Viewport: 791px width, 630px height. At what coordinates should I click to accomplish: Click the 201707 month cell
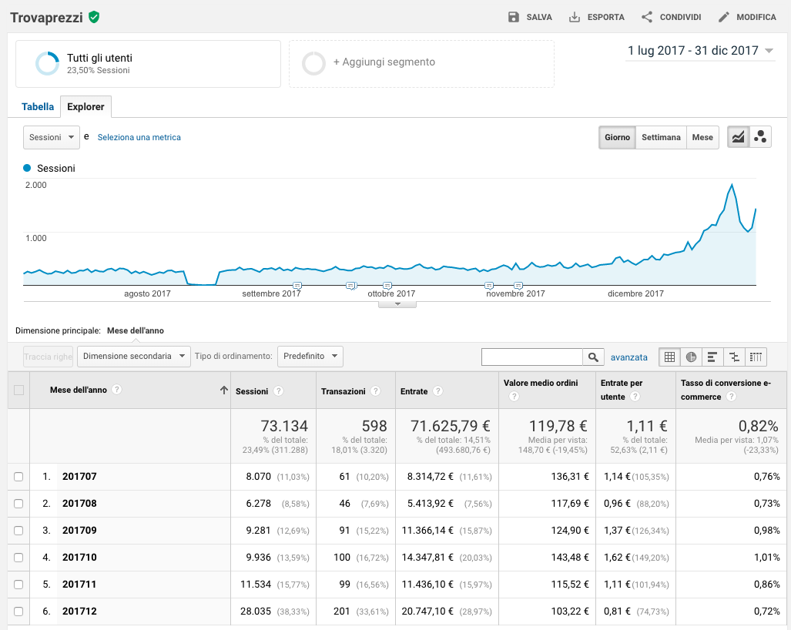(79, 477)
